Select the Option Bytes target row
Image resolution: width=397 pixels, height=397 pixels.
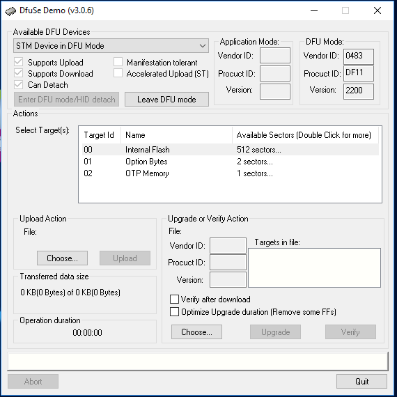point(230,162)
